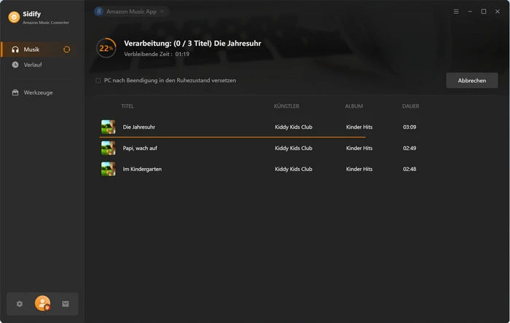Maximize the Sidify window
This screenshot has width=510, height=323.
click(x=484, y=12)
